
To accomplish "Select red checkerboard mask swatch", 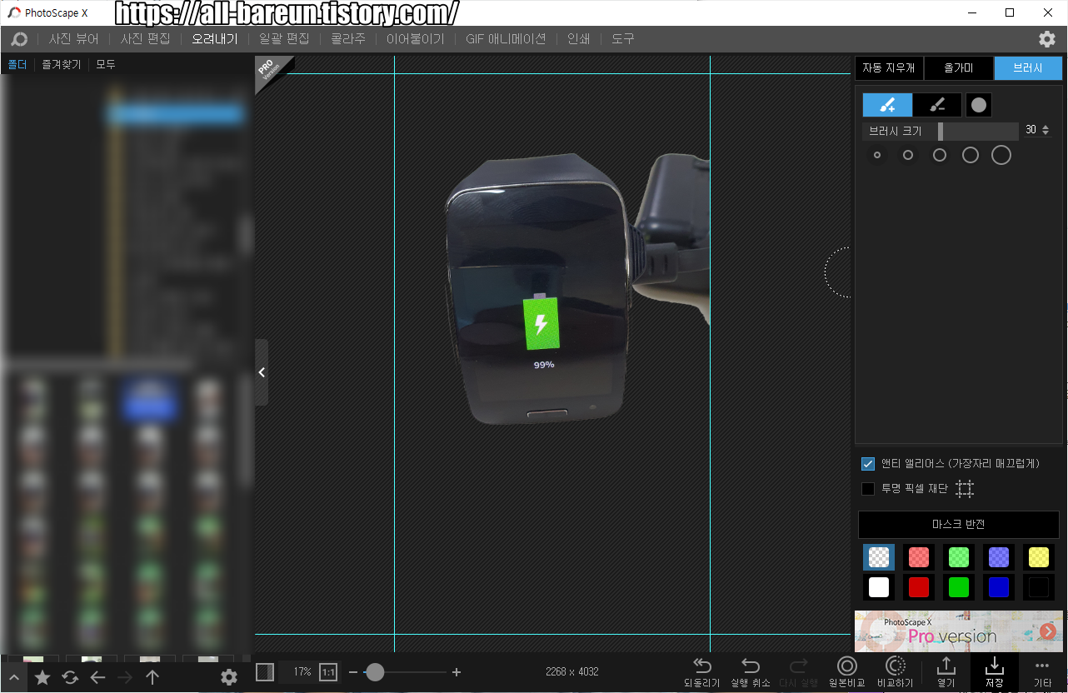I will coord(919,557).
